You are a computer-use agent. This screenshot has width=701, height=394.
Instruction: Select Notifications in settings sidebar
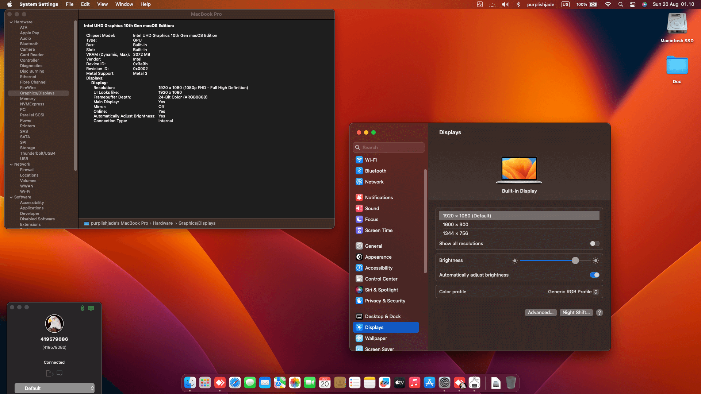tap(379, 197)
